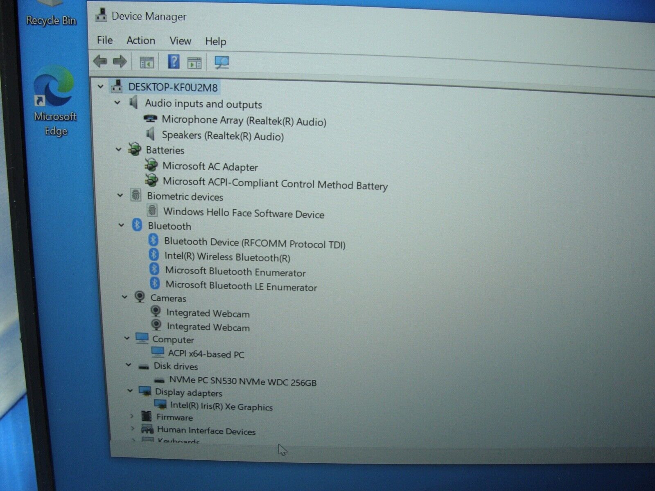655x491 pixels.
Task: Click the Device Manager title bar icon
Action: click(101, 15)
